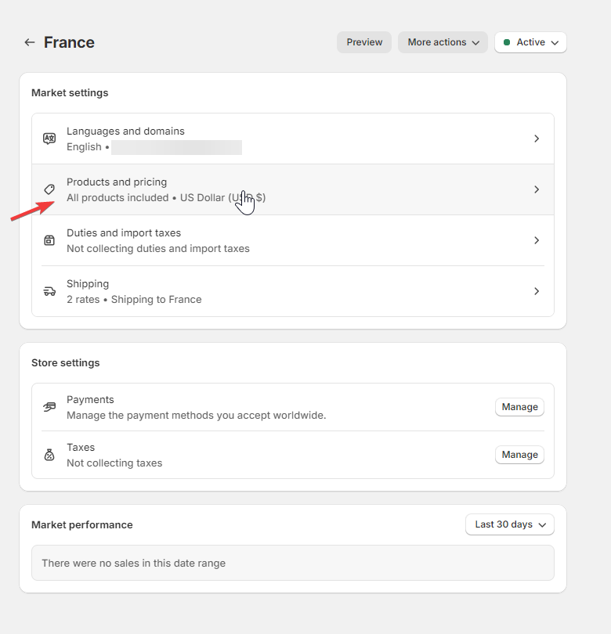Select the Products and pricing title
This screenshot has width=611, height=634.
tap(117, 182)
